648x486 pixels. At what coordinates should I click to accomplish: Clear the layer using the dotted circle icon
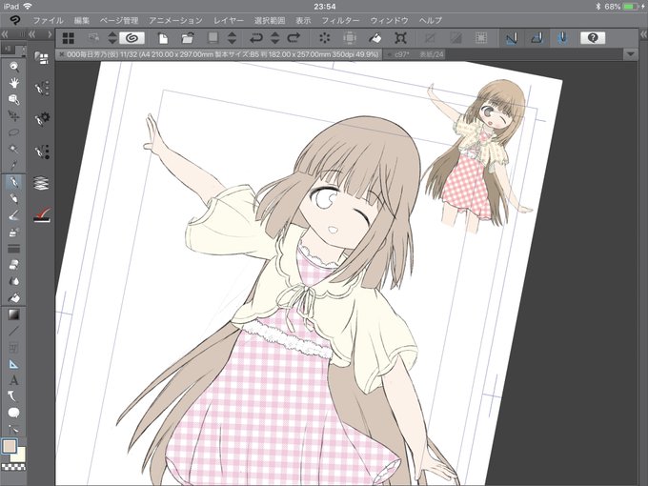pyautogui.click(x=325, y=38)
